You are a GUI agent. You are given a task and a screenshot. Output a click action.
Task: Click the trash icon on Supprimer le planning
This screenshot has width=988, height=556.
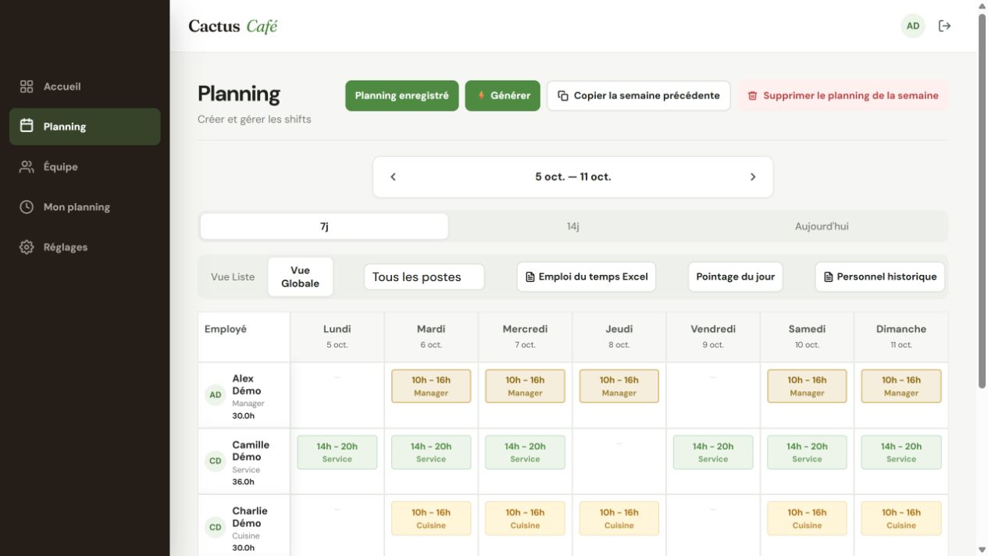tap(753, 96)
